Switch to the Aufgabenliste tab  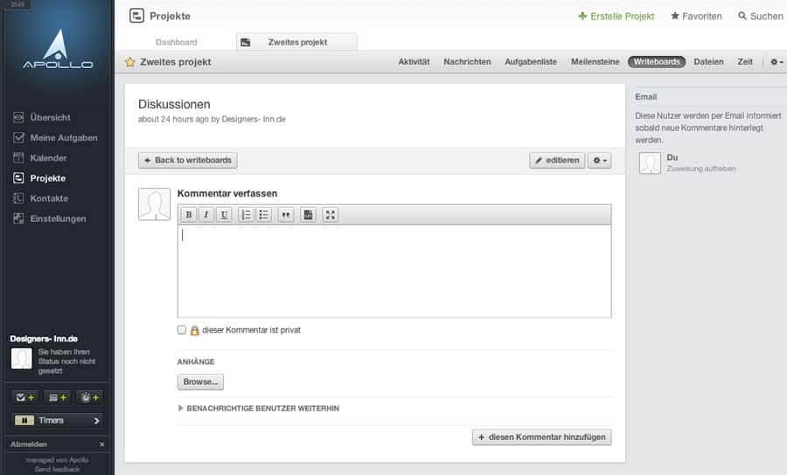(531, 62)
